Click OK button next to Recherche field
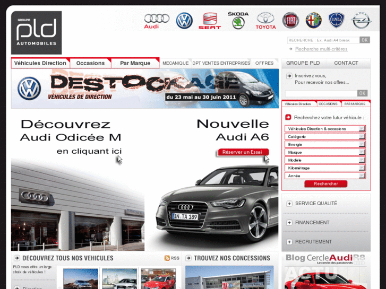Viewport: 386px width, 289px height. click(x=365, y=40)
